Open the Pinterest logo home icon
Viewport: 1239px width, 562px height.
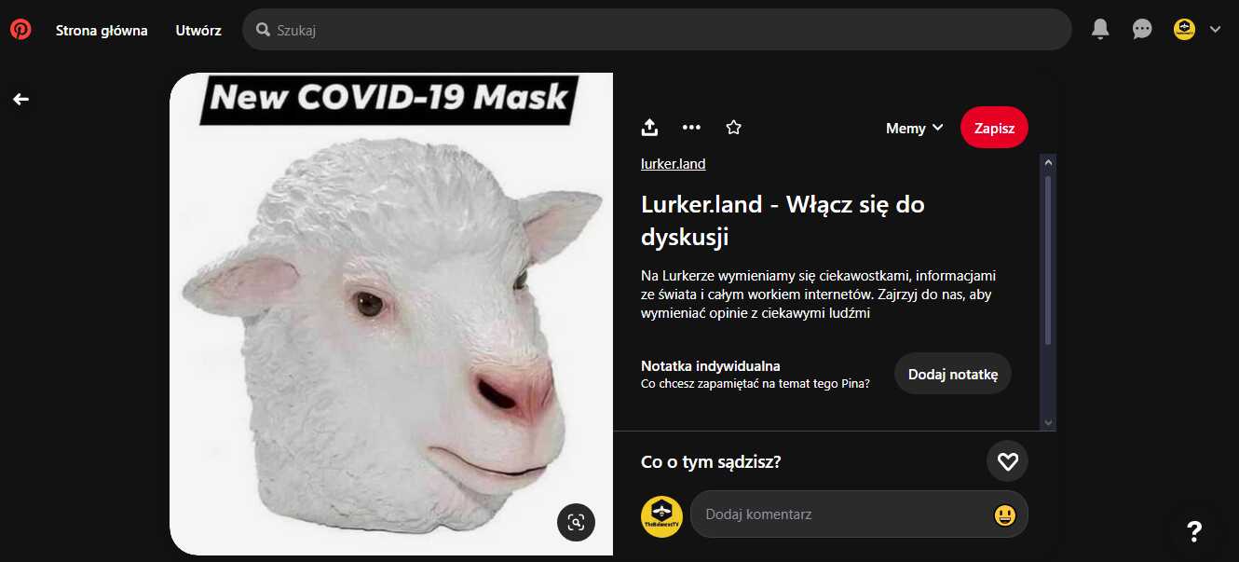(20, 30)
